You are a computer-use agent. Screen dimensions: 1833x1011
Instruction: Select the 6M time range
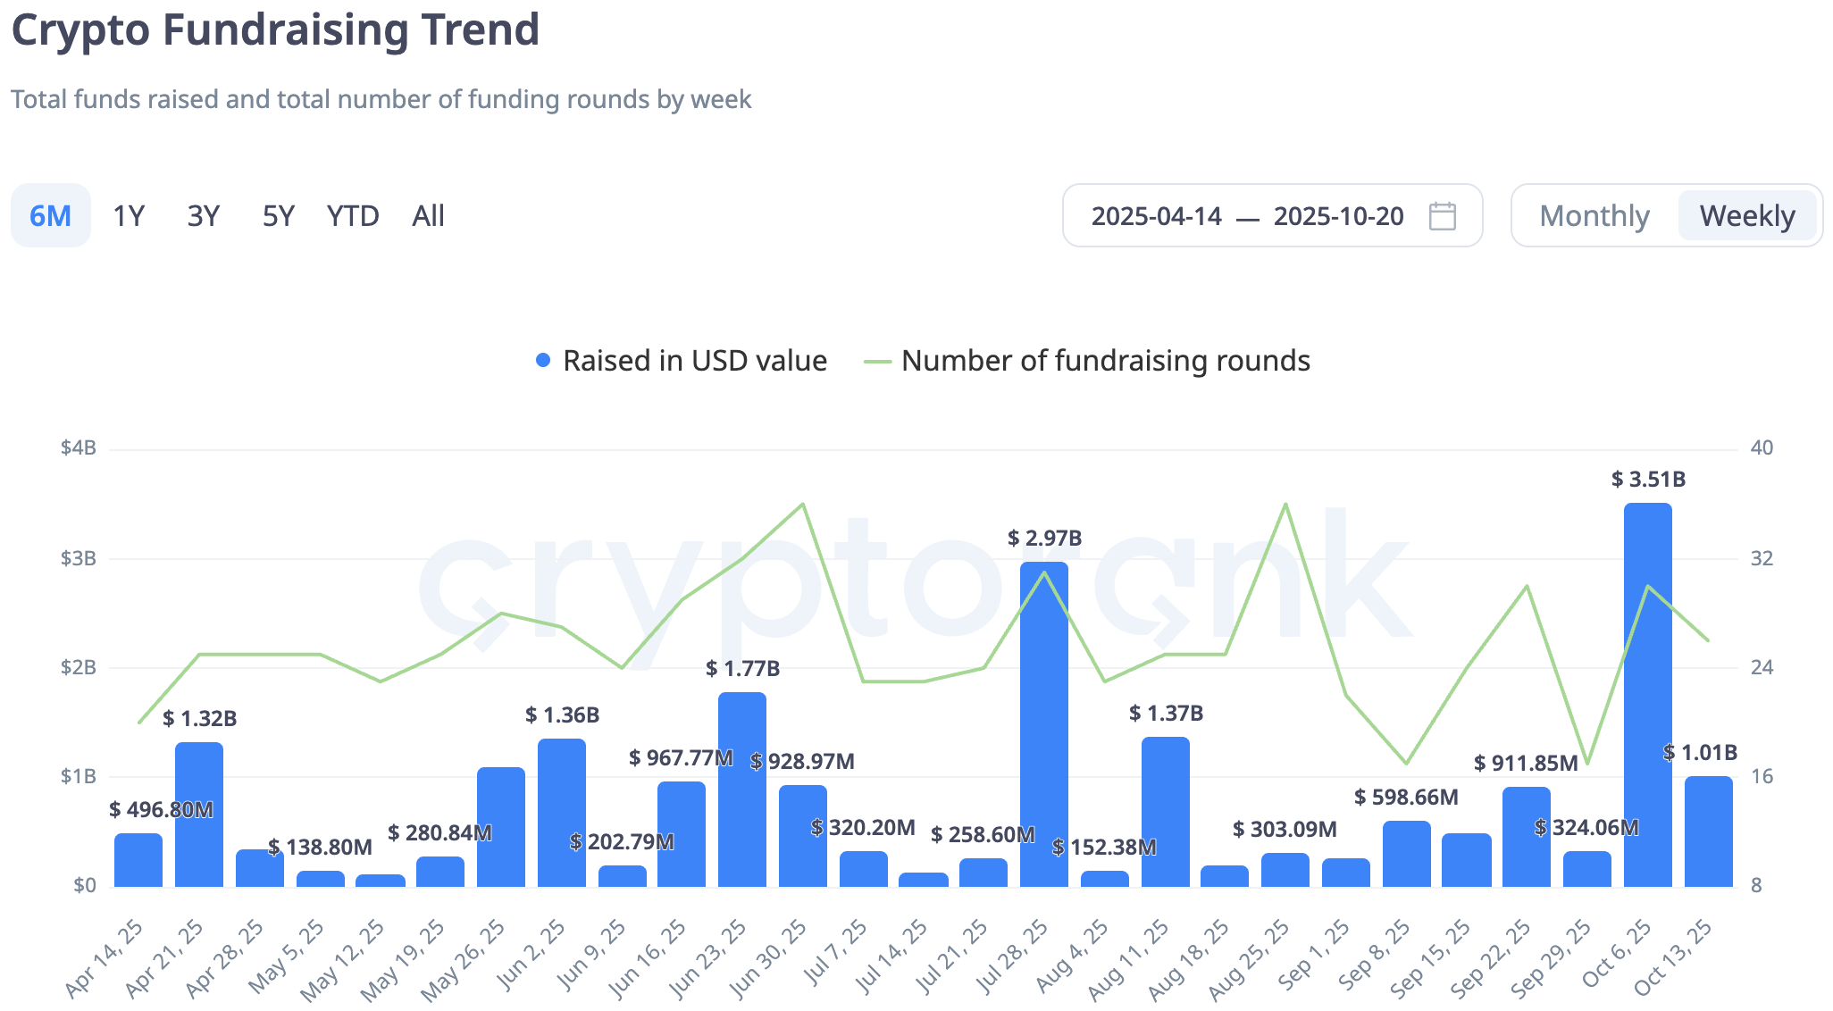coord(50,216)
